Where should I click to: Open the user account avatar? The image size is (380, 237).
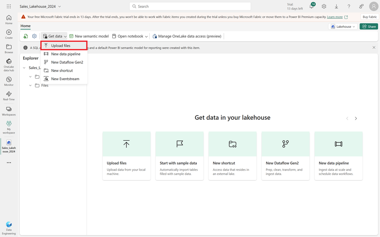[x=374, y=6]
